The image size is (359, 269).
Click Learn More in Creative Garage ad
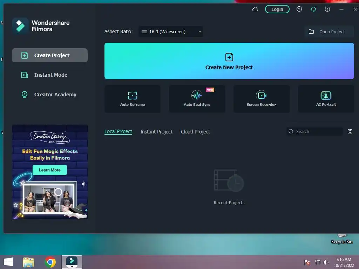pos(50,170)
